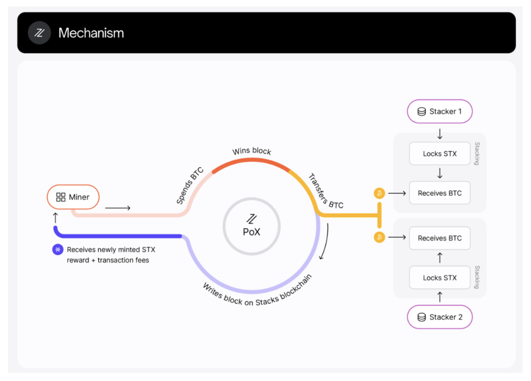Click the grid icon in Miner box
This screenshot has height=381, width=531.
61,197
